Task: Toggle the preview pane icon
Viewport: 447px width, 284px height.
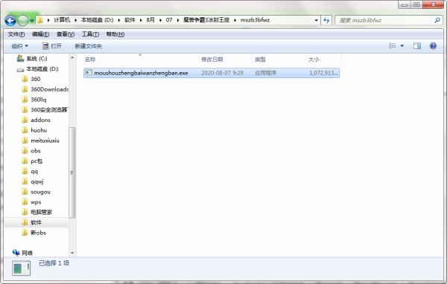Action: click(x=417, y=46)
